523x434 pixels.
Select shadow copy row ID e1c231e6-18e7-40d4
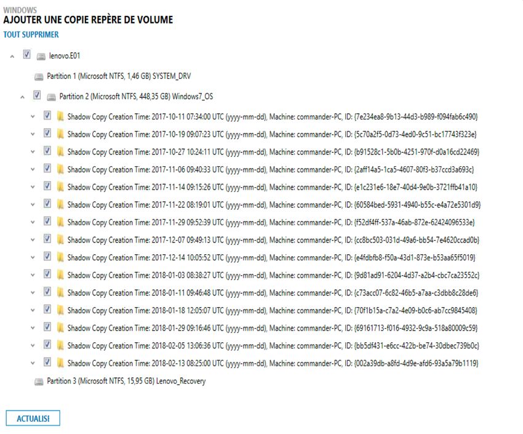point(272,187)
